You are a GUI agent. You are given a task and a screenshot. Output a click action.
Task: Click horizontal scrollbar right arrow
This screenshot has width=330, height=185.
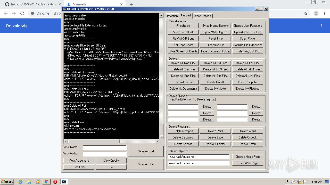pyautogui.click(x=157, y=141)
